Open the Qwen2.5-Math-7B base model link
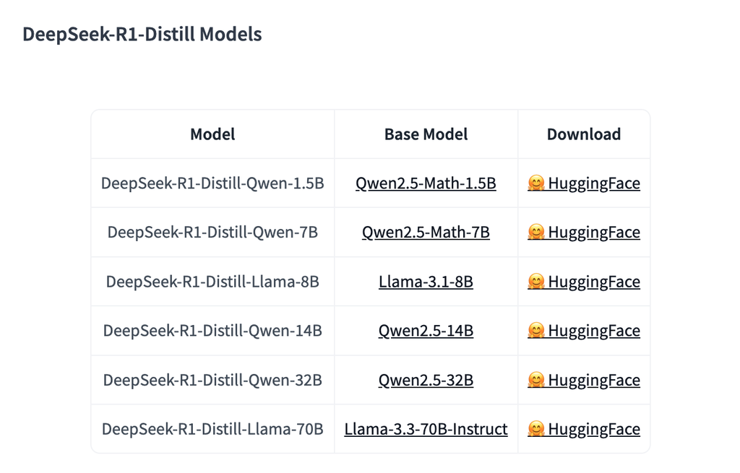 426,232
